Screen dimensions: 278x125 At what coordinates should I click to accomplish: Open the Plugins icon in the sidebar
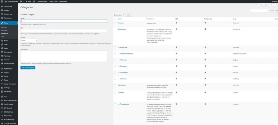click(x=2, y=72)
